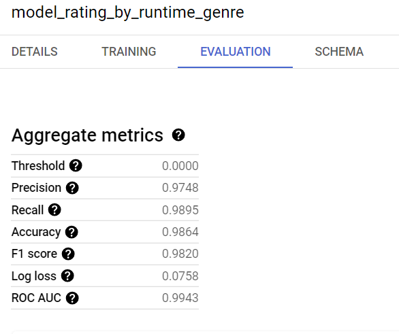Screen dimensions: 399x334
Task: Select the Threshold value 0.0000
Action: [180, 166]
